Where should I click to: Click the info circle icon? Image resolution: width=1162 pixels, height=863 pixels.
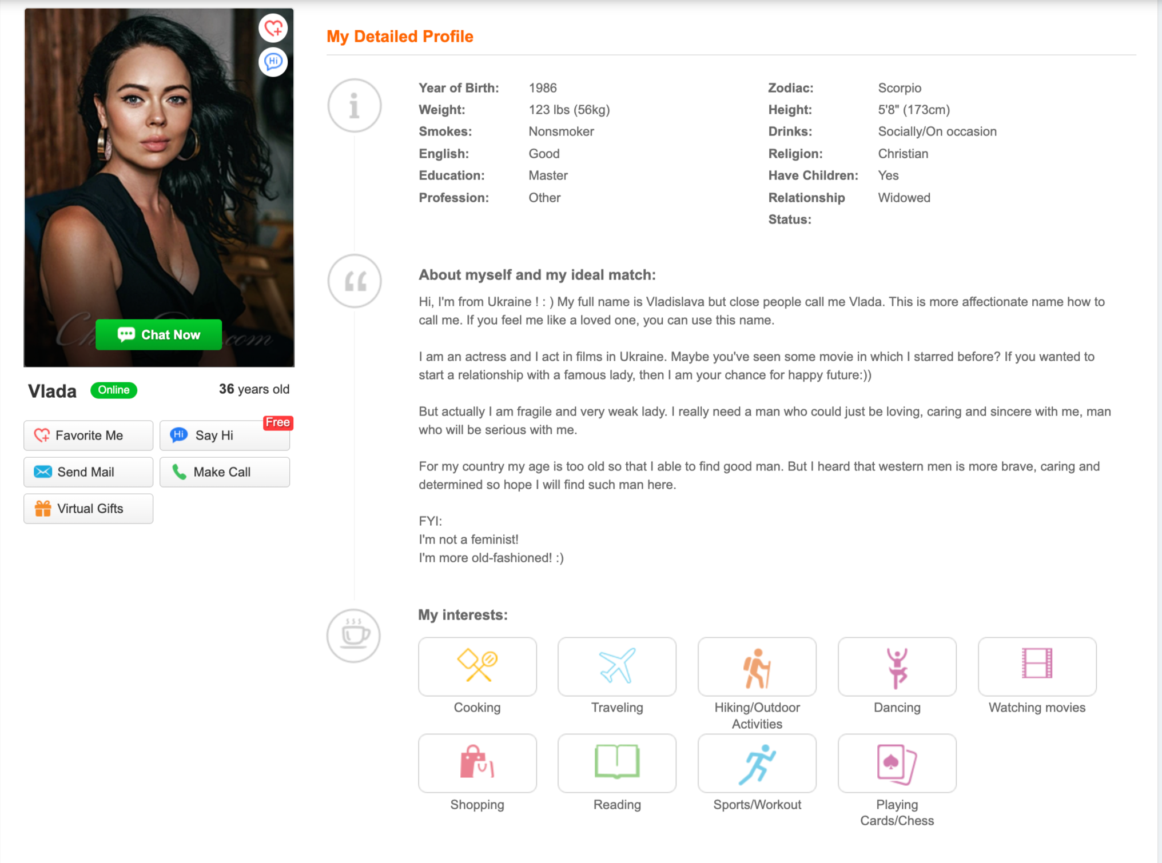(x=354, y=106)
